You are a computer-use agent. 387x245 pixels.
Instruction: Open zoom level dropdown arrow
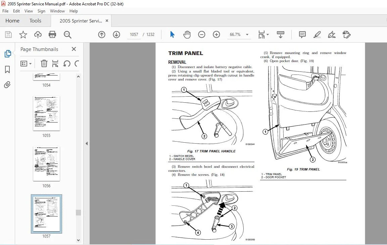(247, 35)
